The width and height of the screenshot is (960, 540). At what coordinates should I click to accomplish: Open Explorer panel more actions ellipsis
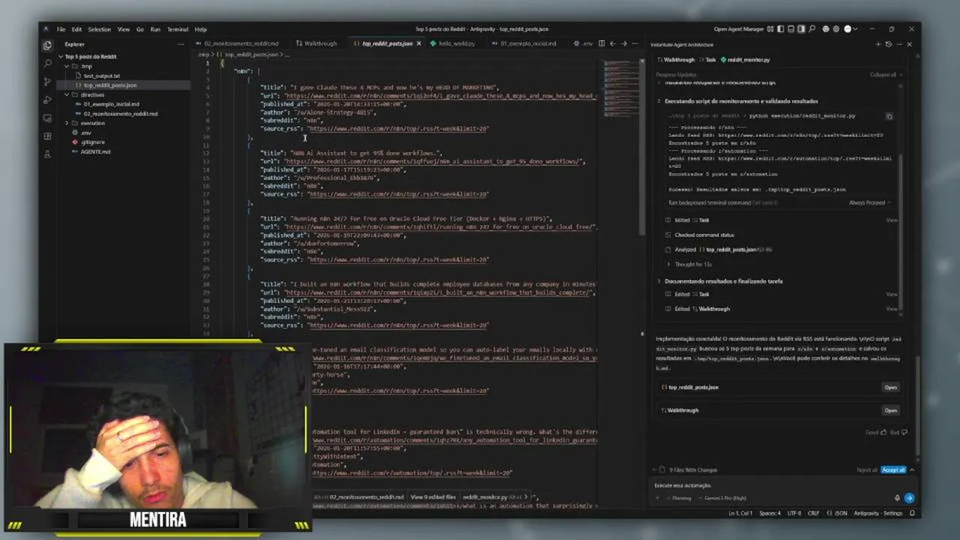pos(181,44)
